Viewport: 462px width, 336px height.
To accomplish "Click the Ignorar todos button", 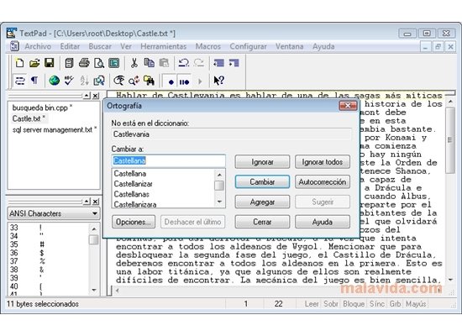I will [x=323, y=162].
